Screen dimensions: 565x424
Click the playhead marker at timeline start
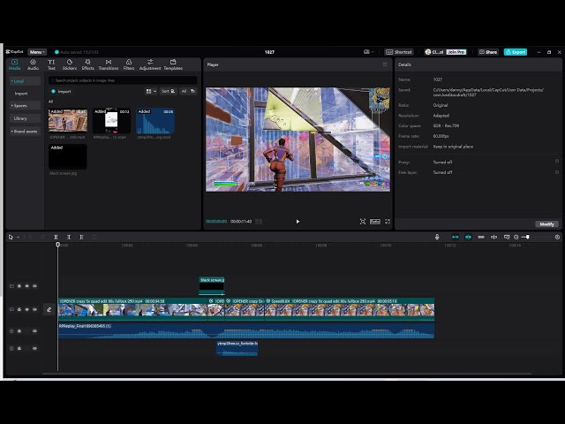(x=58, y=245)
